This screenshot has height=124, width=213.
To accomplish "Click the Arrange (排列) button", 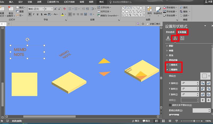I will (149, 11).
